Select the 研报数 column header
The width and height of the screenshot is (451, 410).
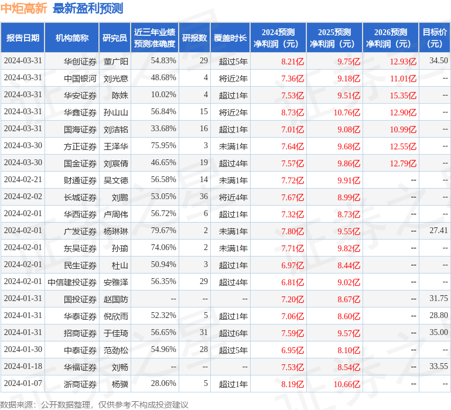coord(194,37)
